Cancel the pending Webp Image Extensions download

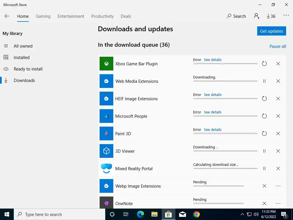coord(264,186)
